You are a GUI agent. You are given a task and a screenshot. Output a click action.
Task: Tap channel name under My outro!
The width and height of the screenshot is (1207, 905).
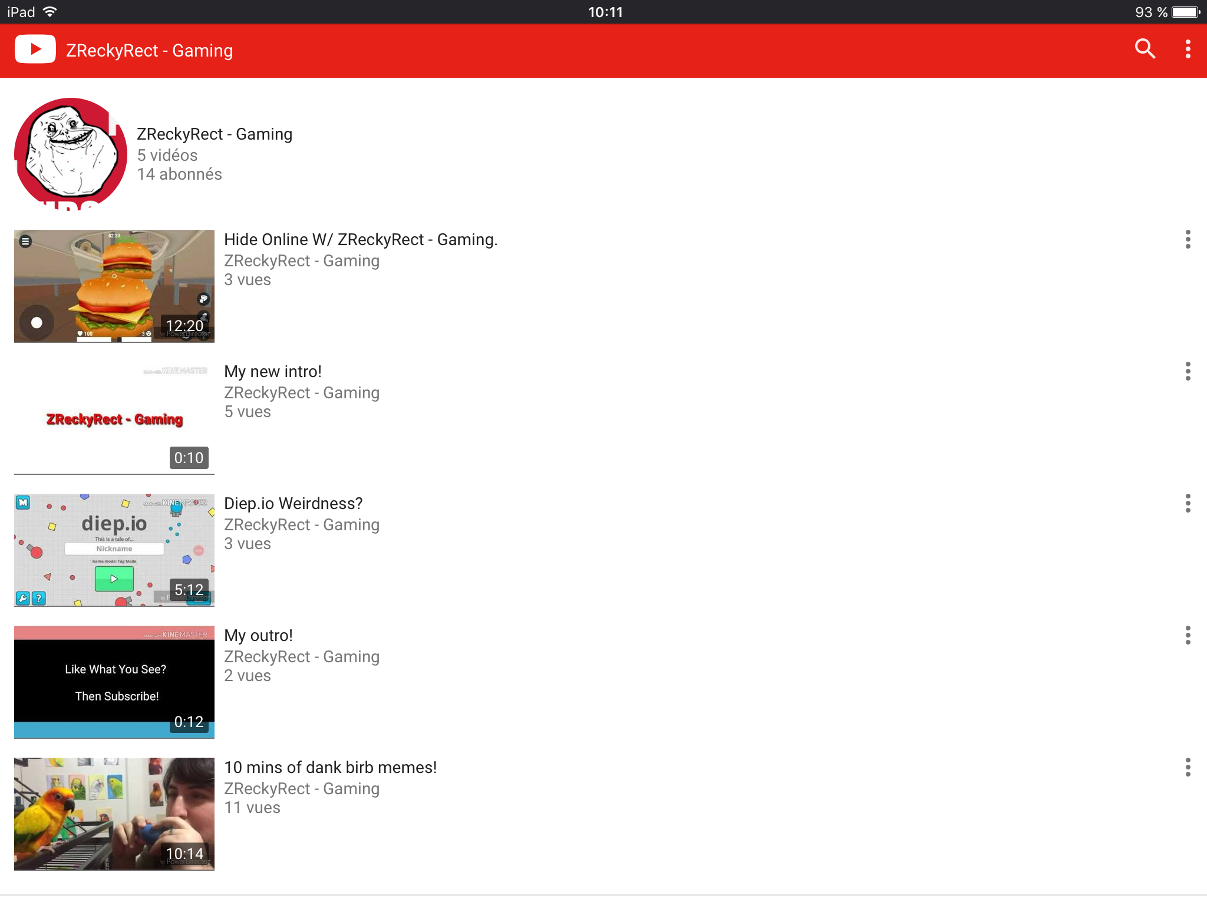302,657
